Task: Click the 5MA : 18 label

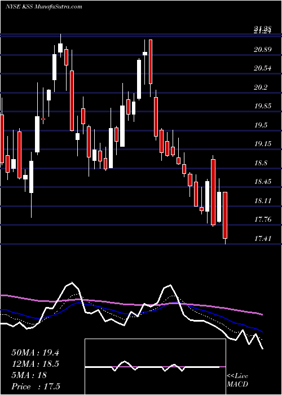Action: click(29, 375)
